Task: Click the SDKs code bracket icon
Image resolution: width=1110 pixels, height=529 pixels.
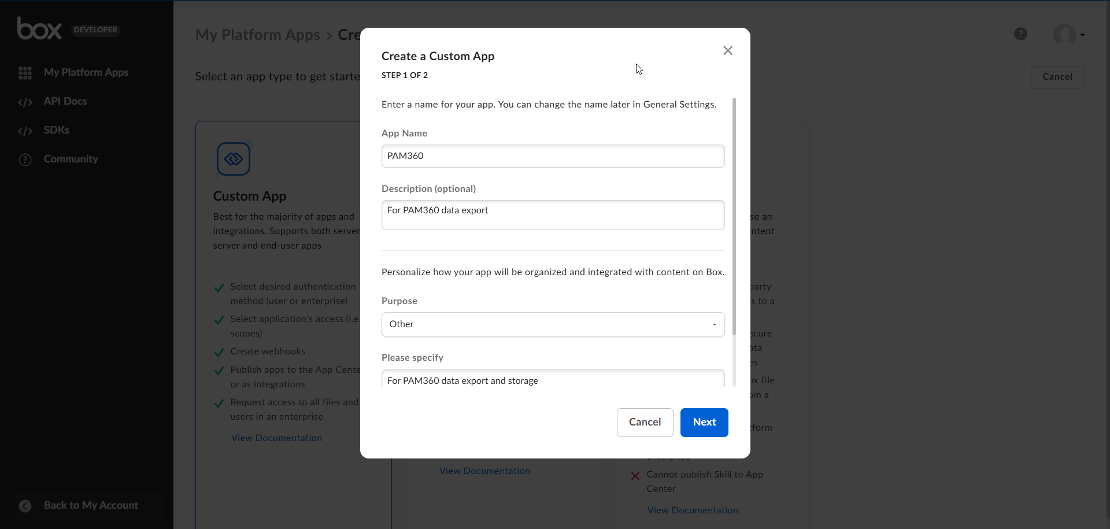Action: click(x=25, y=131)
